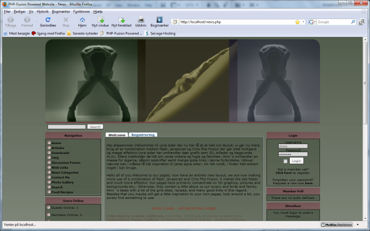Click Home in Navigation panel
Screen dimensions: 370x231
56,143
